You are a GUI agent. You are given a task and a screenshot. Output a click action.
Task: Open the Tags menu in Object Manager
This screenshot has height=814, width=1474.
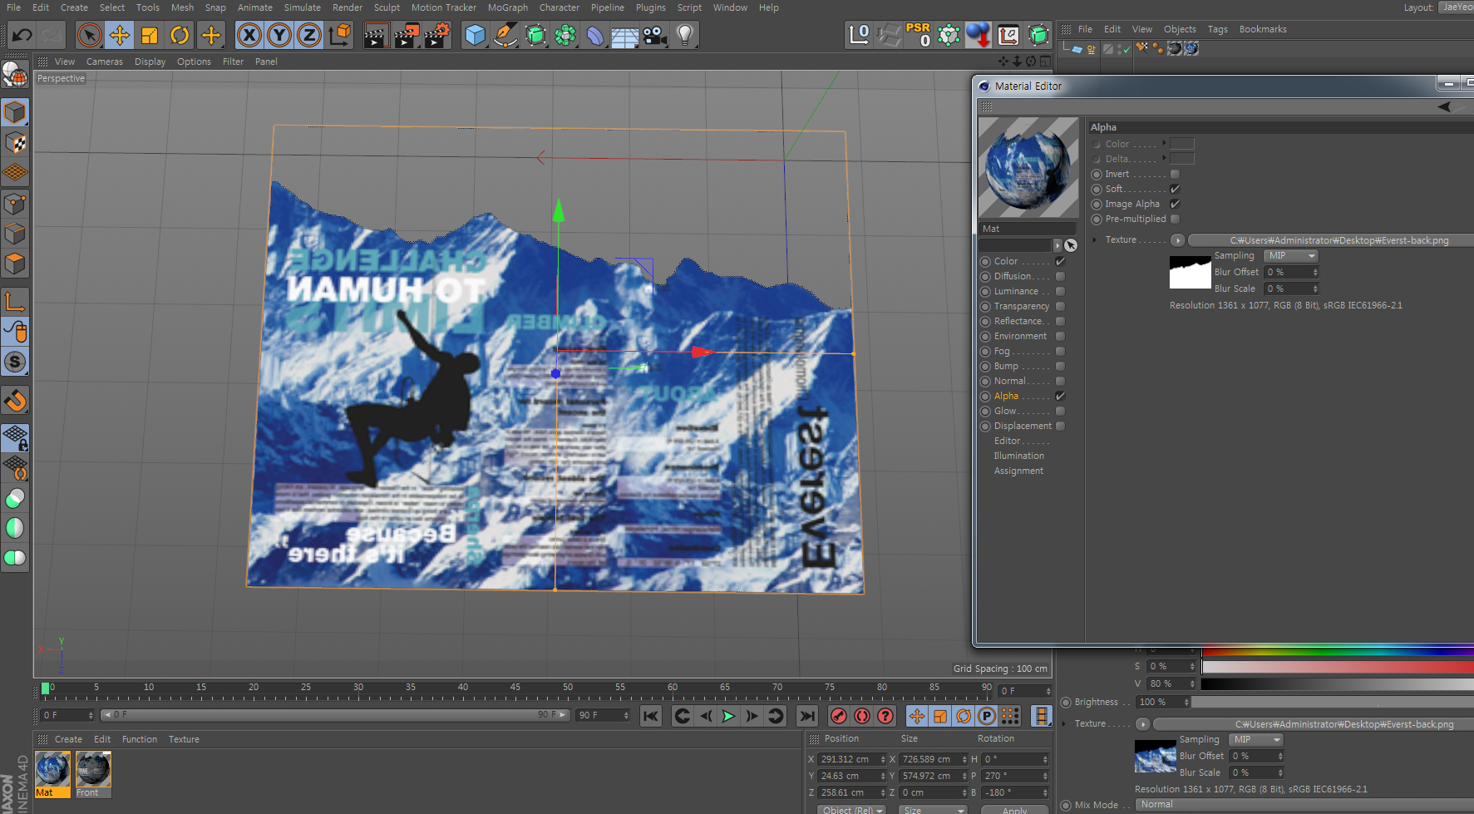pos(1218,29)
